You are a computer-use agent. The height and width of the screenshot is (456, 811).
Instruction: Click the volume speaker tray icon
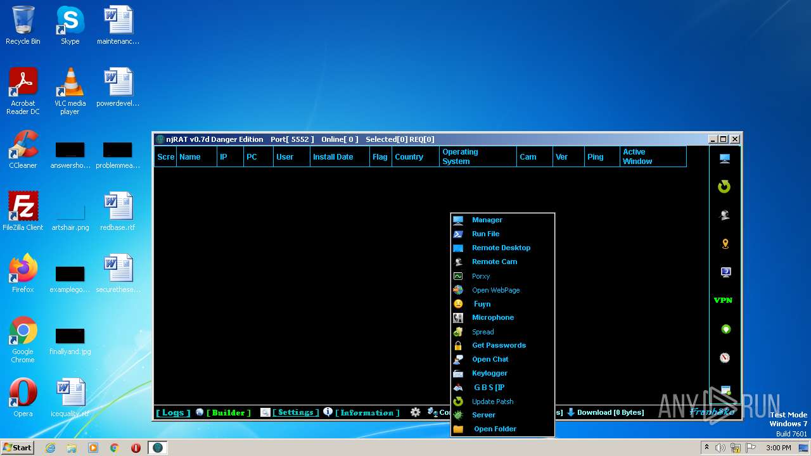tap(720, 448)
